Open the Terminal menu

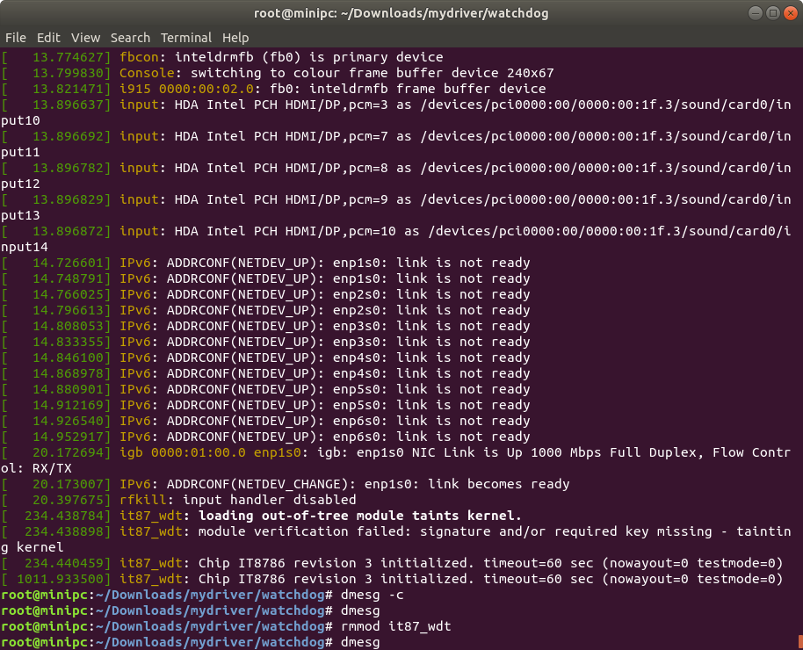pos(185,37)
